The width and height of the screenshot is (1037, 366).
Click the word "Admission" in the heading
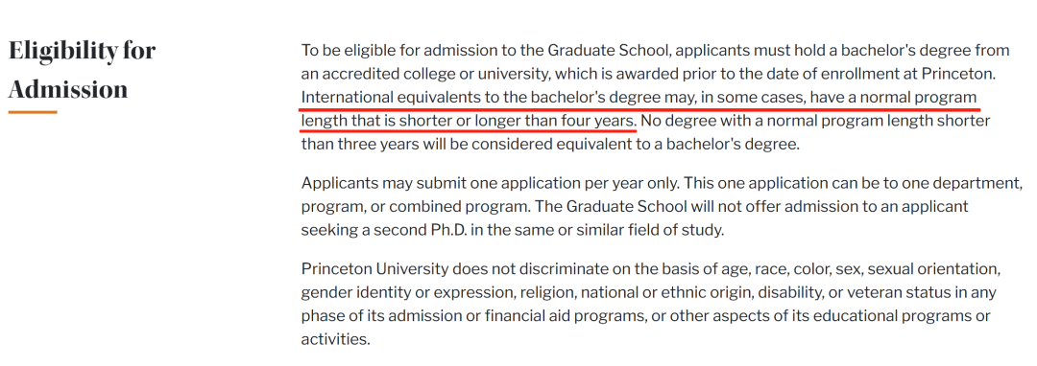(67, 88)
